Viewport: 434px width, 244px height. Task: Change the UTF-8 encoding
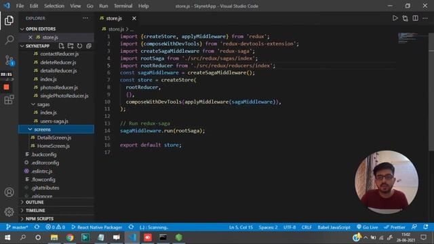290,227
